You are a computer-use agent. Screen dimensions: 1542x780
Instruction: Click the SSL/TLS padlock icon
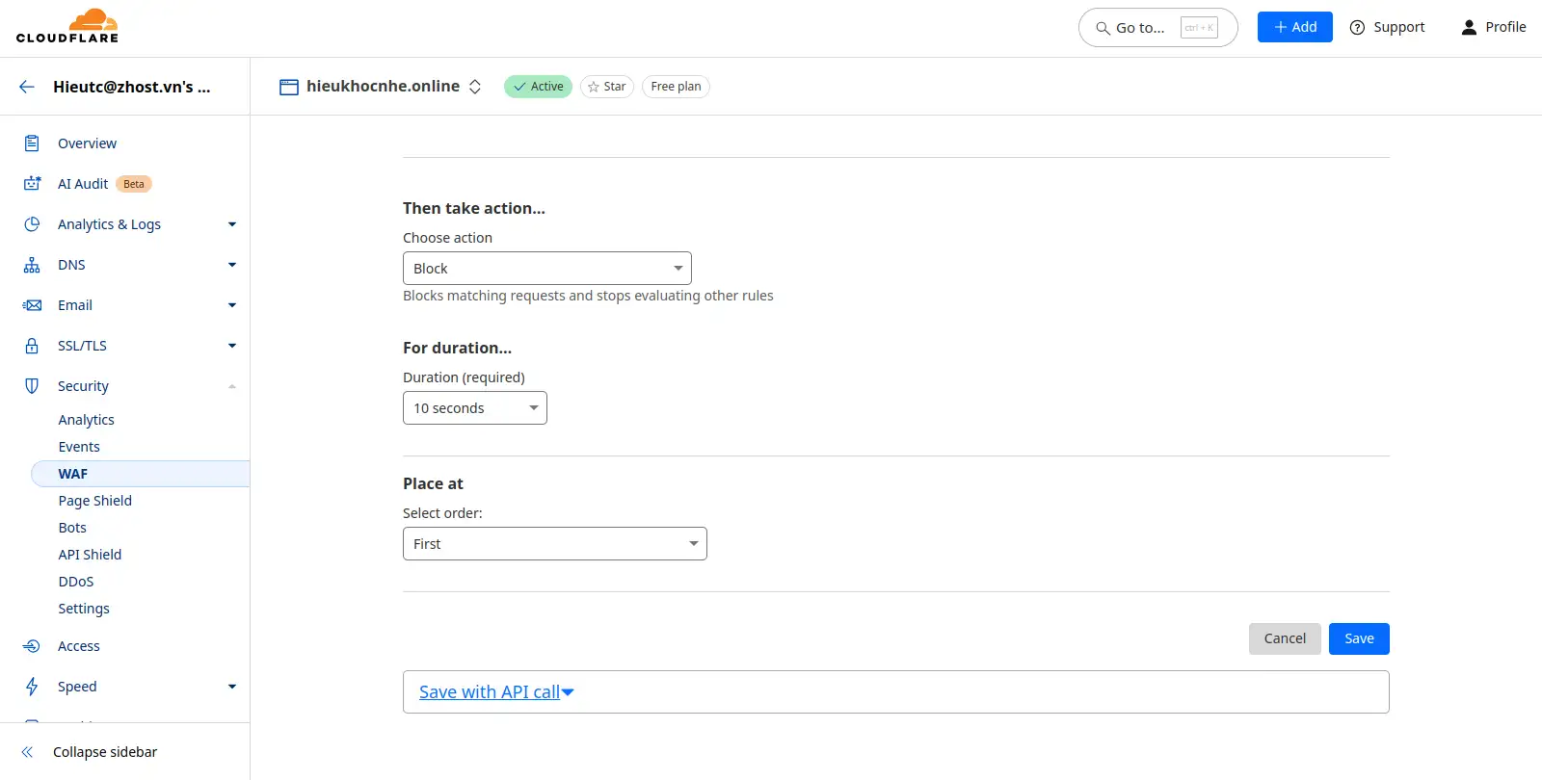click(32, 346)
